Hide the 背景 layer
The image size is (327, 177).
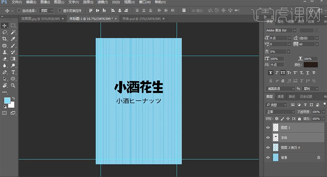(268, 158)
